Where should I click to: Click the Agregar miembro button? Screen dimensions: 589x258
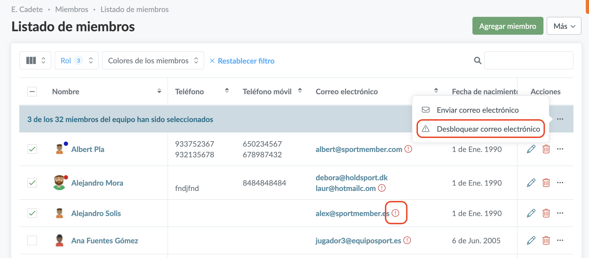[508, 26]
